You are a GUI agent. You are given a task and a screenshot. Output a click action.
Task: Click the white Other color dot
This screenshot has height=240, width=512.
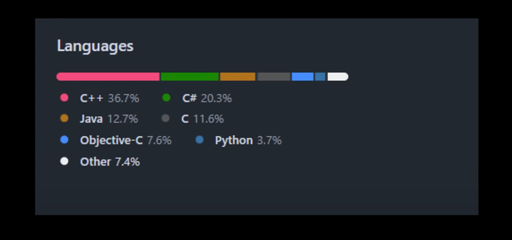pos(64,161)
